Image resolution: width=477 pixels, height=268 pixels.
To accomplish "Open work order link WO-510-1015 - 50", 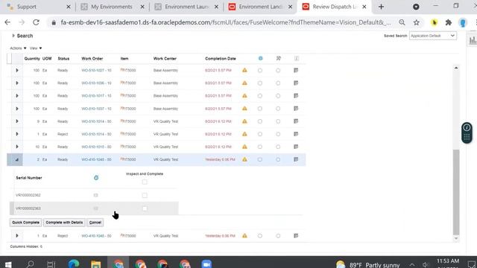I will 96,147.
